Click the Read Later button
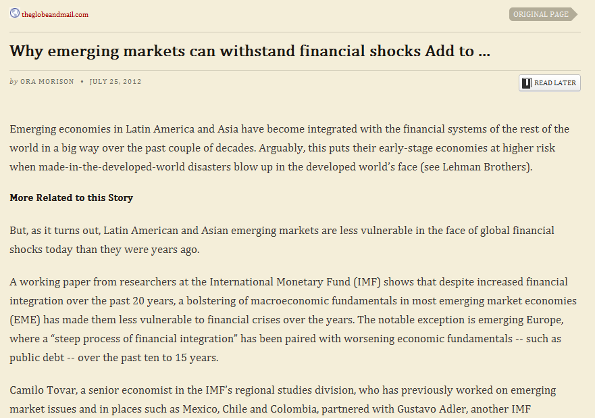Viewport: 595px width, 418px height. pos(549,83)
